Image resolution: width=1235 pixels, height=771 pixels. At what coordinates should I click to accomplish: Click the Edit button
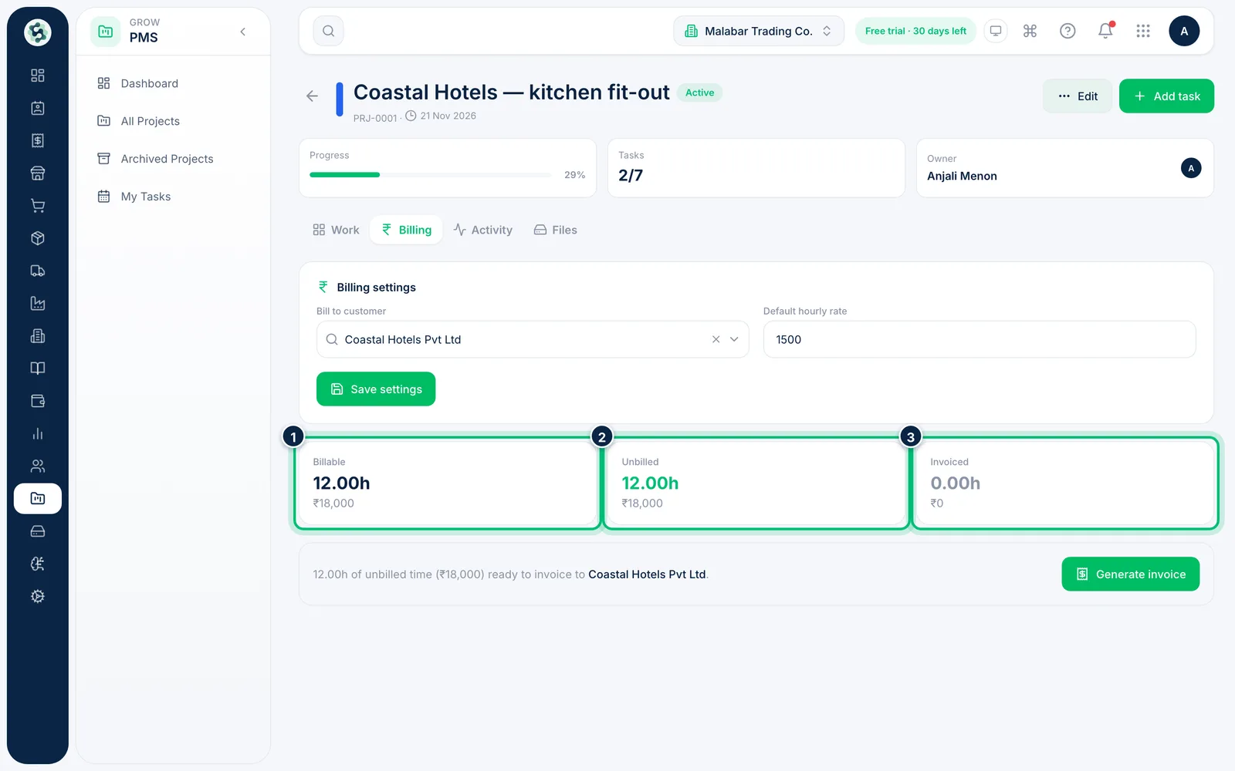(x=1078, y=96)
